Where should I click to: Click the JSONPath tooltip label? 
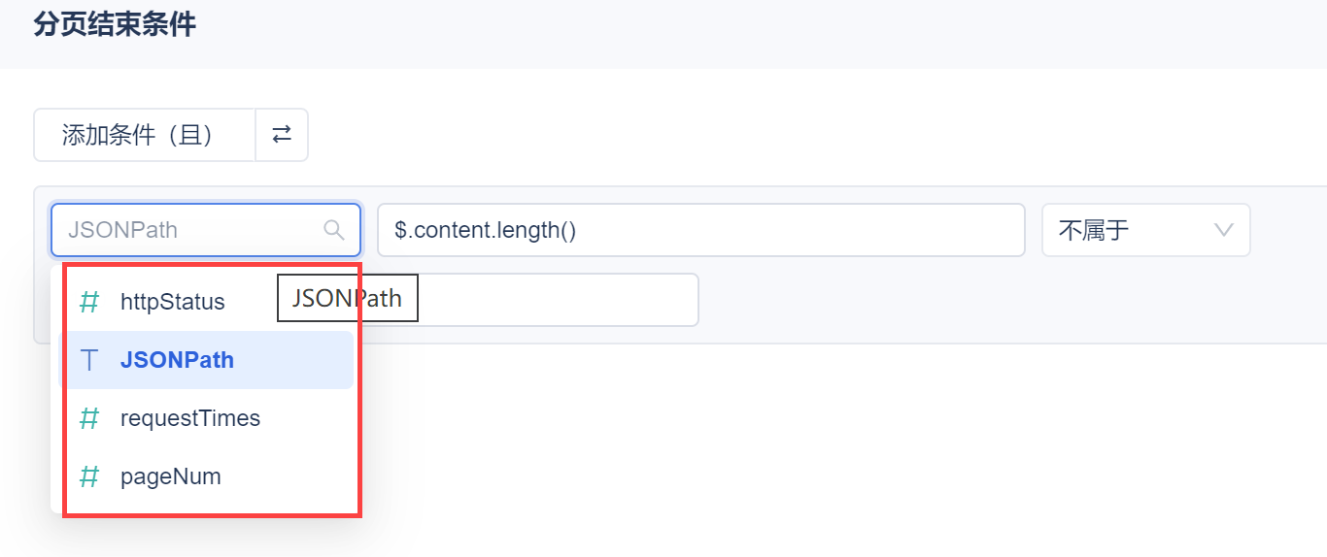(x=347, y=299)
